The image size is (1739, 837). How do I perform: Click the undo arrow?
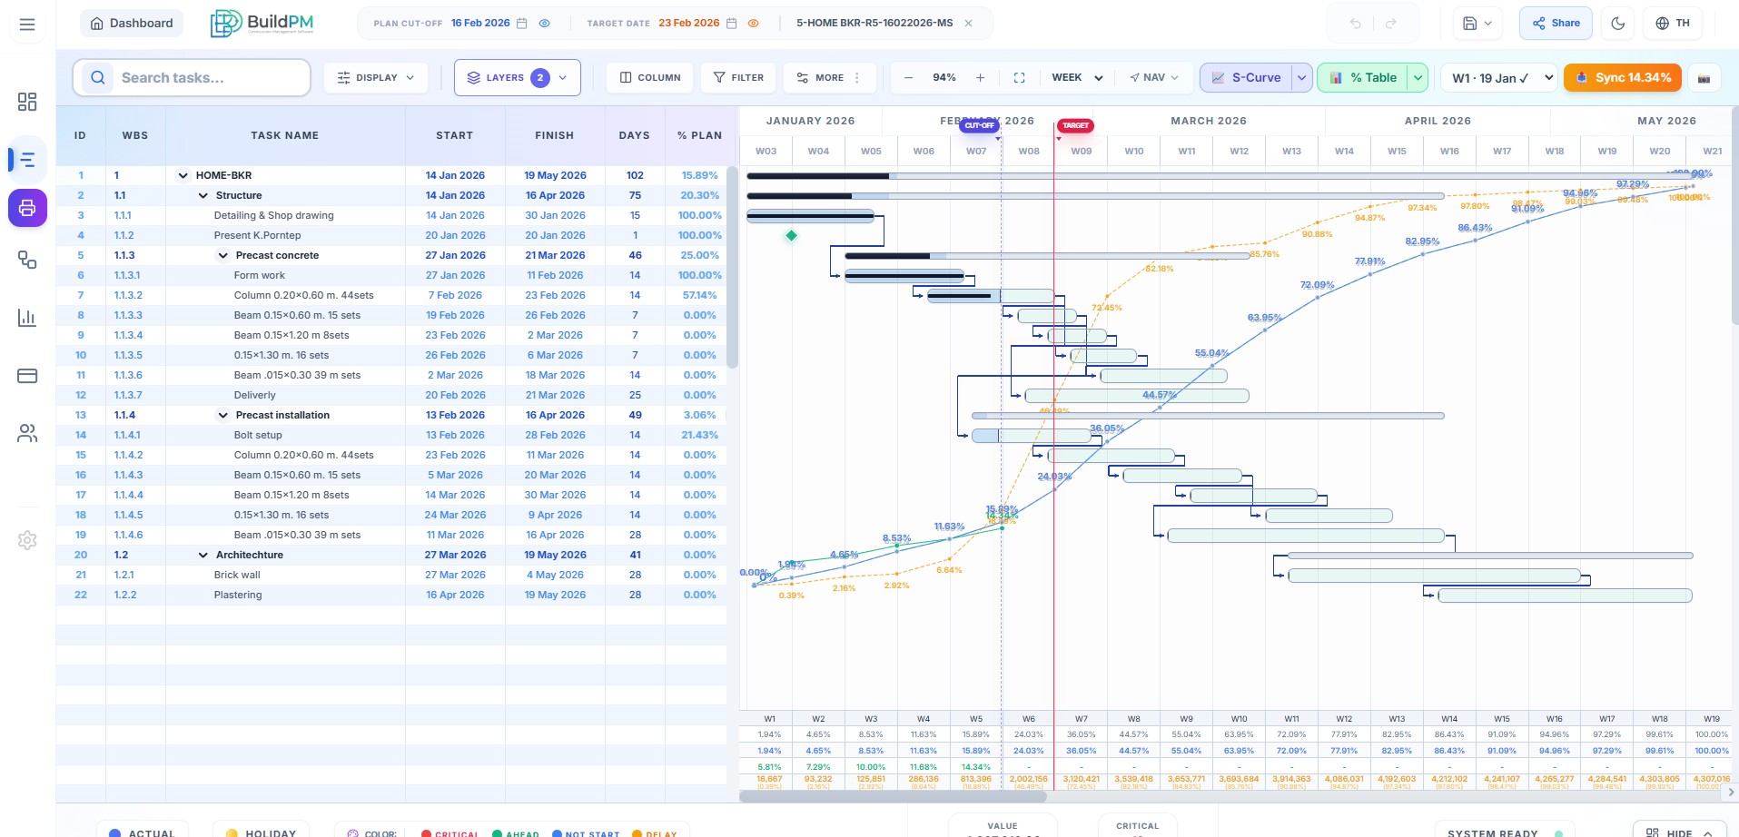point(1355,24)
